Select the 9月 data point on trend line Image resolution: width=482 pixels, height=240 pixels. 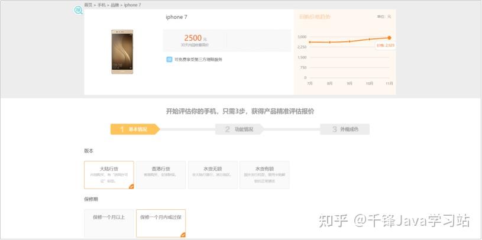pyautogui.click(x=349, y=41)
